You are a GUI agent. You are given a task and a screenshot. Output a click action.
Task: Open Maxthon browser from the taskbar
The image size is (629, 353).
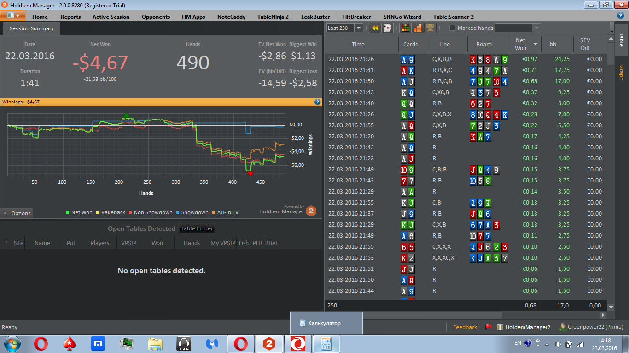click(98, 343)
